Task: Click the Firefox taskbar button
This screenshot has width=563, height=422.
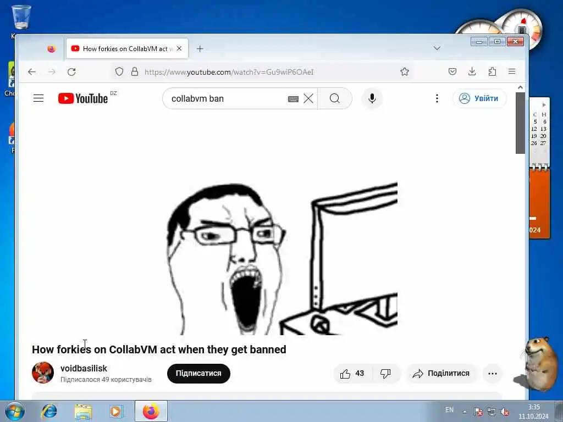Action: tap(151, 411)
